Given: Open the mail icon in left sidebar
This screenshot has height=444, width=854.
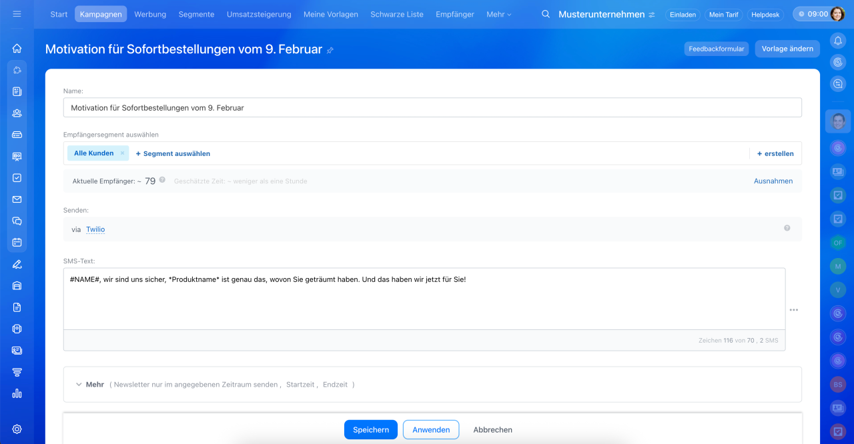Looking at the screenshot, I should tap(17, 199).
